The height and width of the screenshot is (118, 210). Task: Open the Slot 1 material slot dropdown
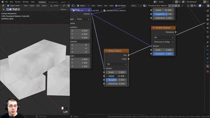coord(136,6)
